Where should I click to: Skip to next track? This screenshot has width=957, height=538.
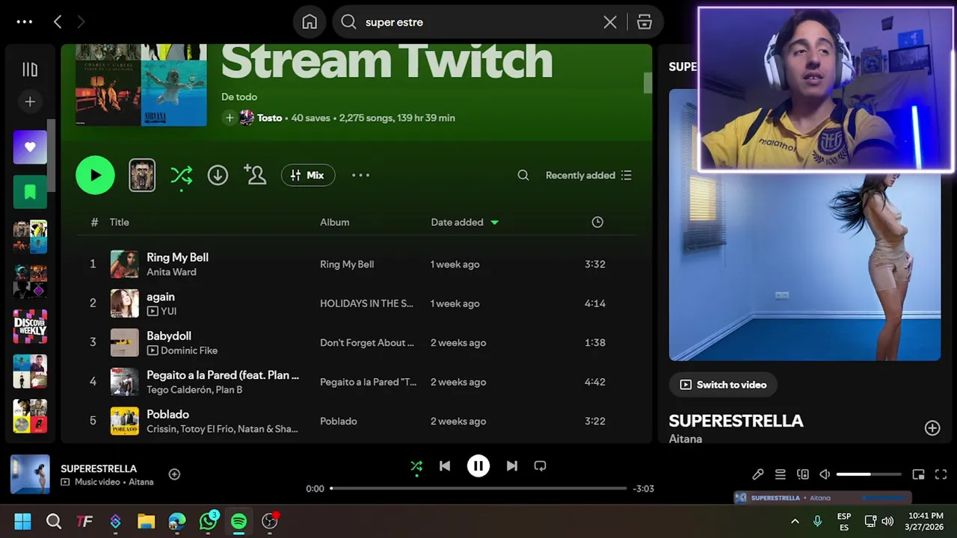click(512, 466)
